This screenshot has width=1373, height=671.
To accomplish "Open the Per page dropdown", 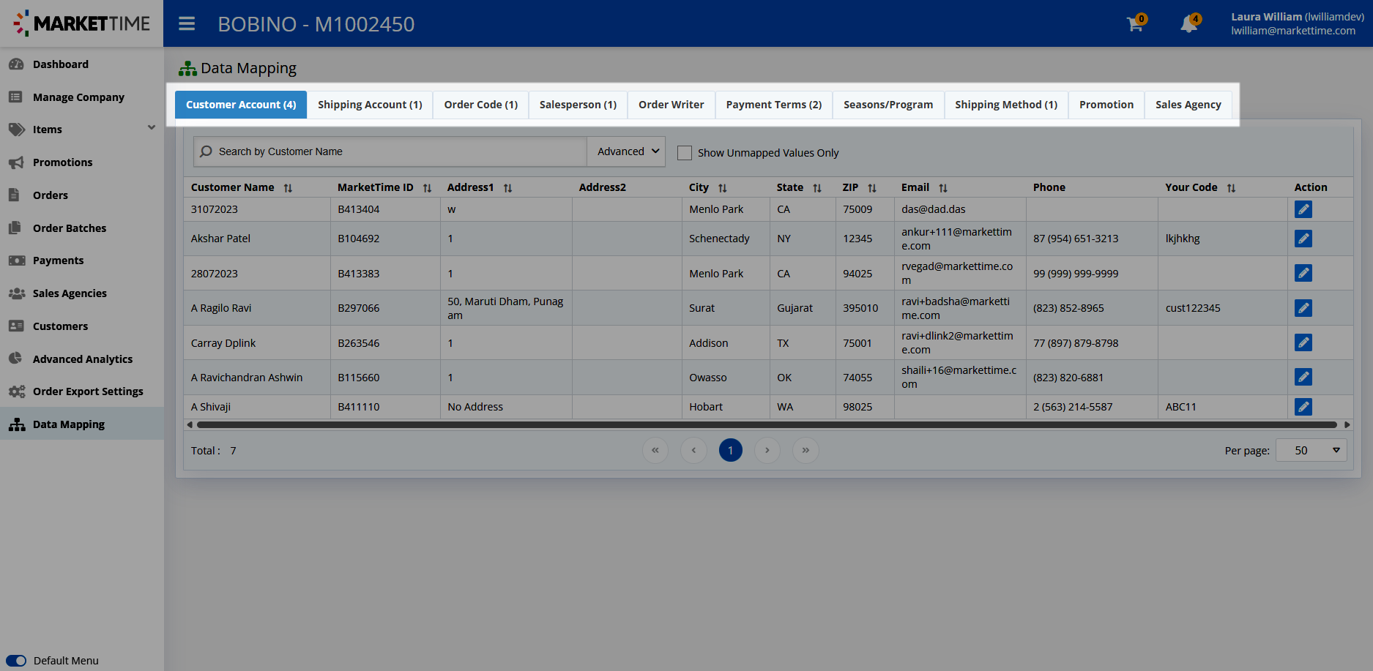I will coord(1311,451).
